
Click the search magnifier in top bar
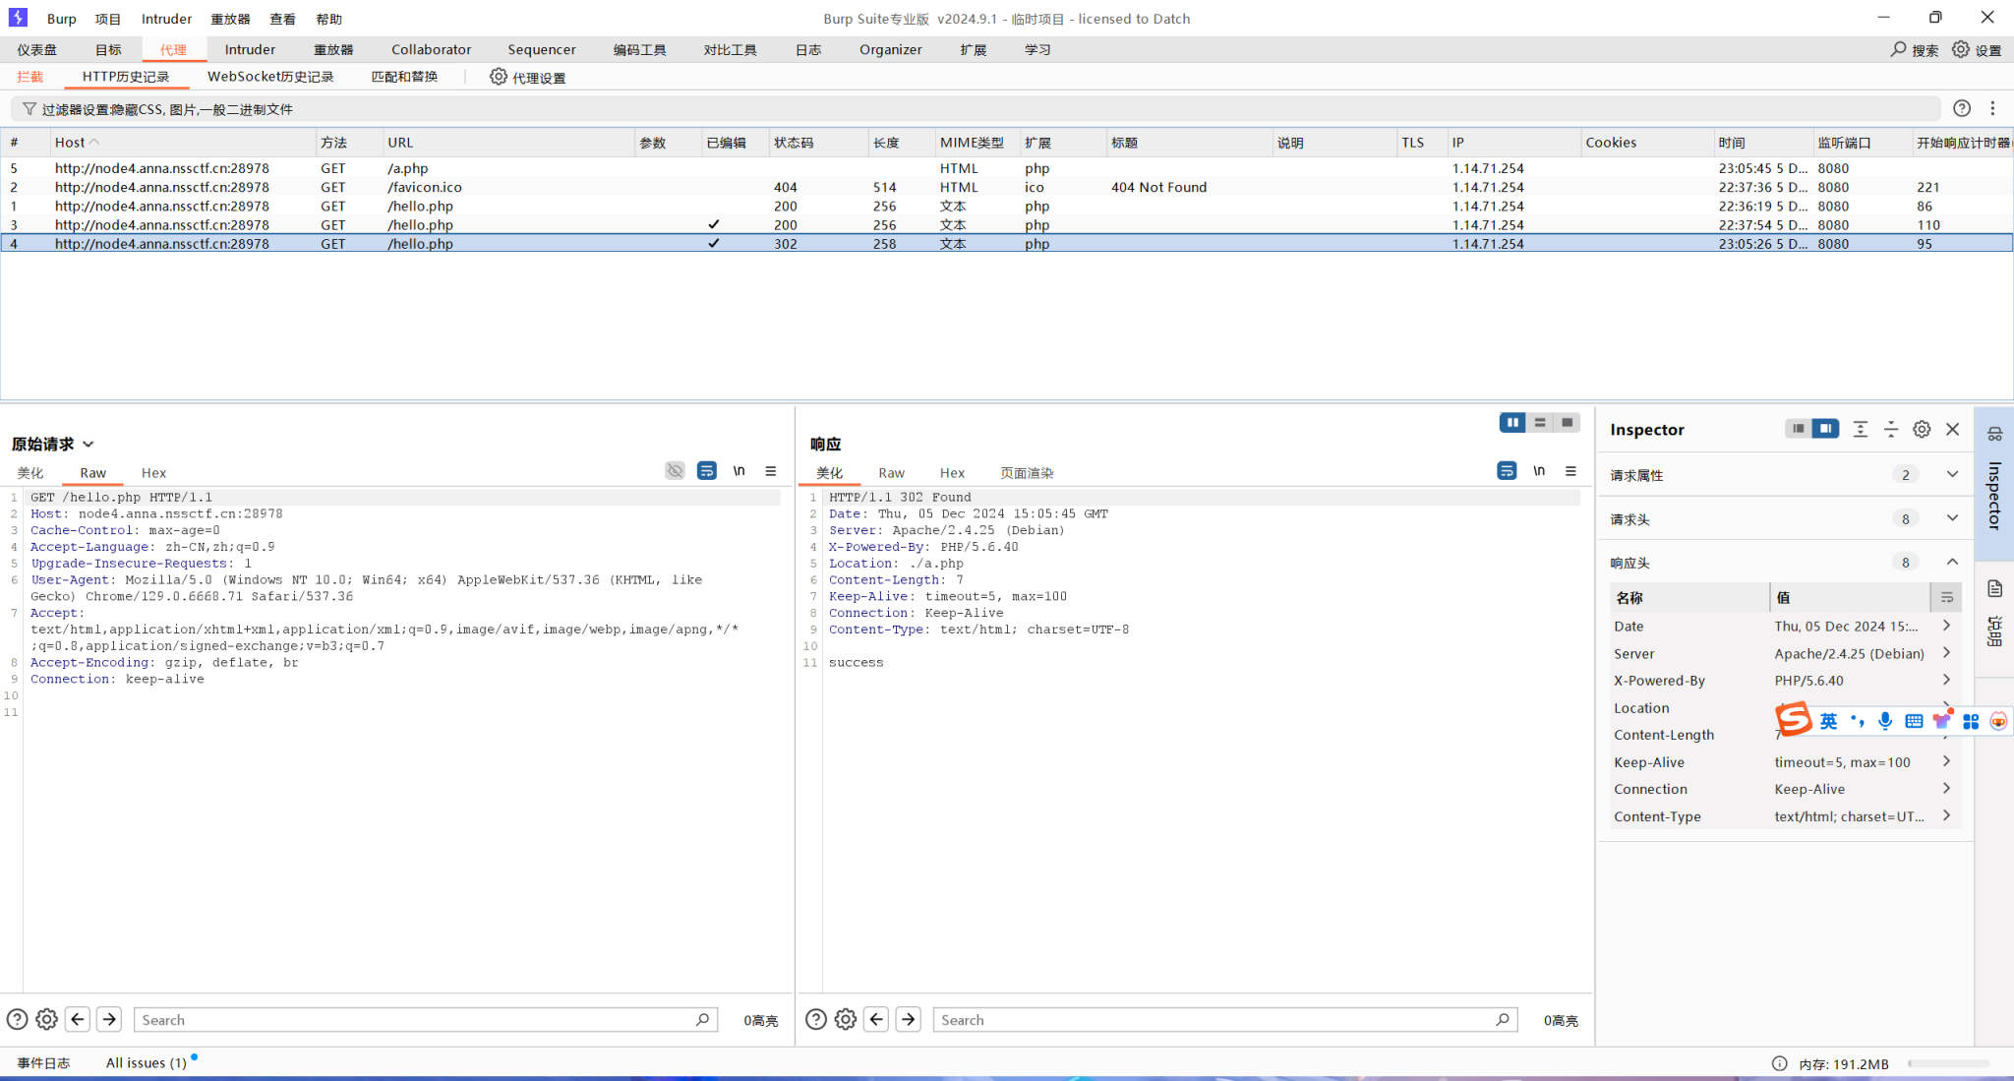pyautogui.click(x=1898, y=49)
